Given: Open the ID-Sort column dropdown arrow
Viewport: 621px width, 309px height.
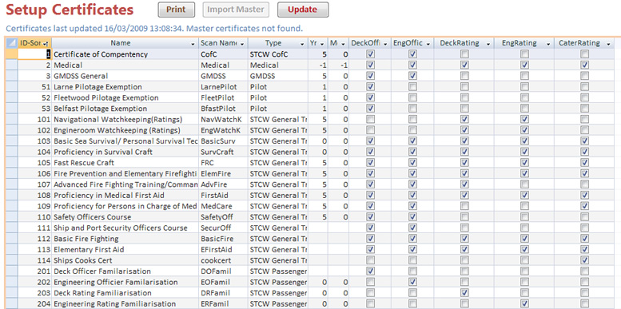Looking at the screenshot, I should coord(46,44).
